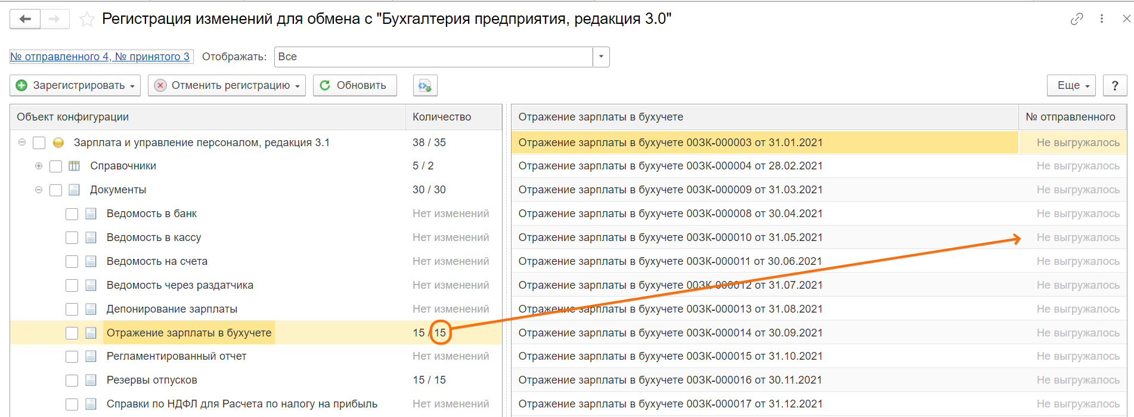This screenshot has width=1134, height=417.
Task: Click the yellow sphere icon of Зарплата configuration
Action: tap(58, 143)
